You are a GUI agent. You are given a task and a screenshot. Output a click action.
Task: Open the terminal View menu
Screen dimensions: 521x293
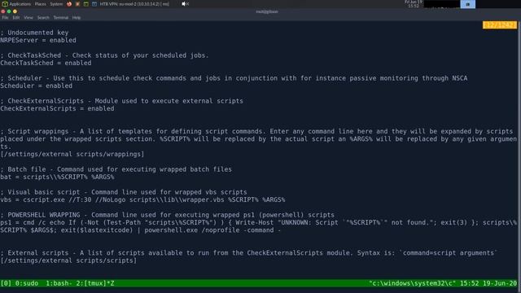click(28, 18)
